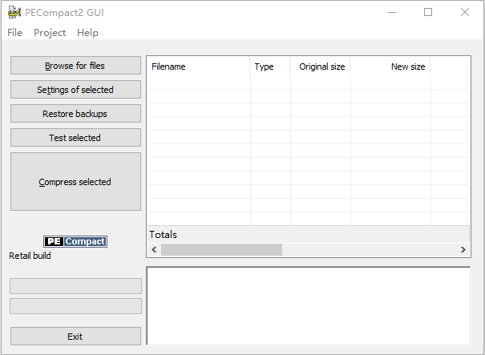Close the PECompact2 GUI window
The width and height of the screenshot is (485, 355).
(465, 12)
